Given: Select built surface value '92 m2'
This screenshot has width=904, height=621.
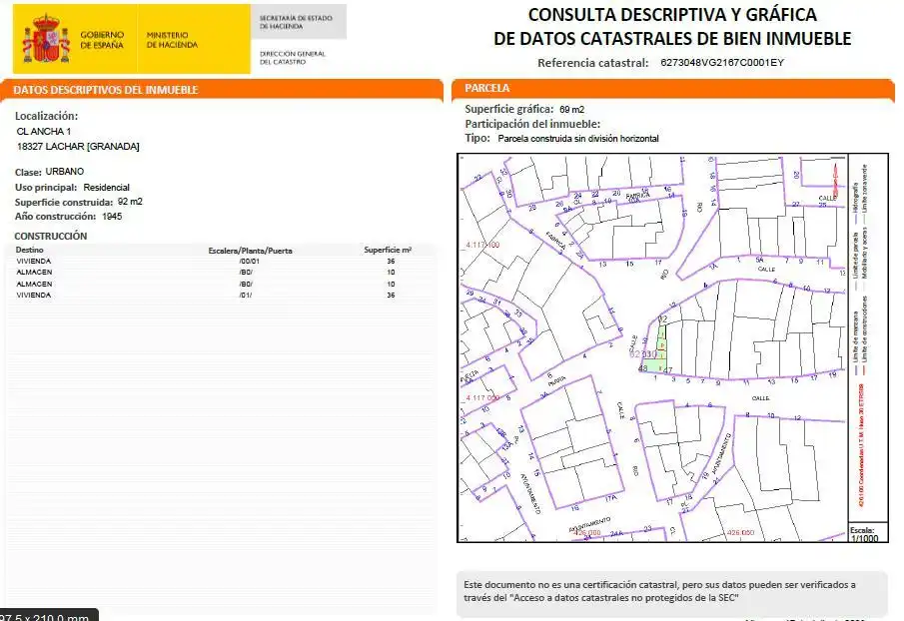Looking at the screenshot, I should pyautogui.click(x=130, y=202).
